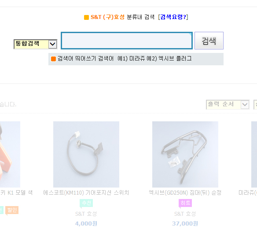Open 엑시브(GD250N) 짐대(뒤) 순정 product link
257x233 pixels.
tap(185, 193)
